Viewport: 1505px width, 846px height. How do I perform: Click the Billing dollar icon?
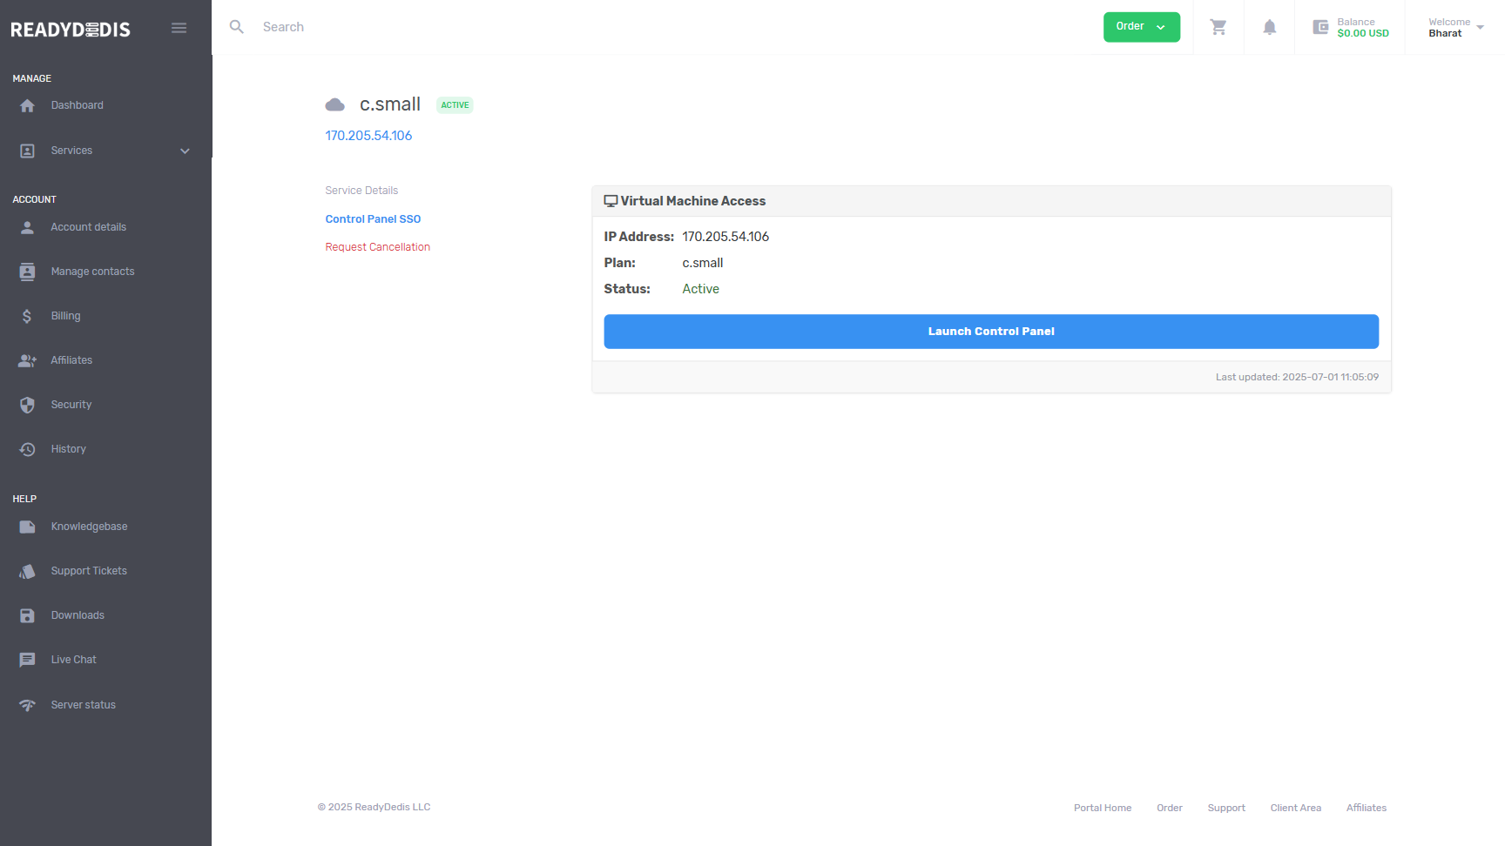pyautogui.click(x=27, y=316)
